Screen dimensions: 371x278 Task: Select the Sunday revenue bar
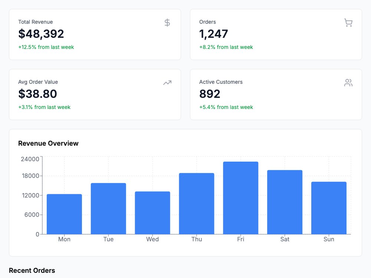coord(329,208)
